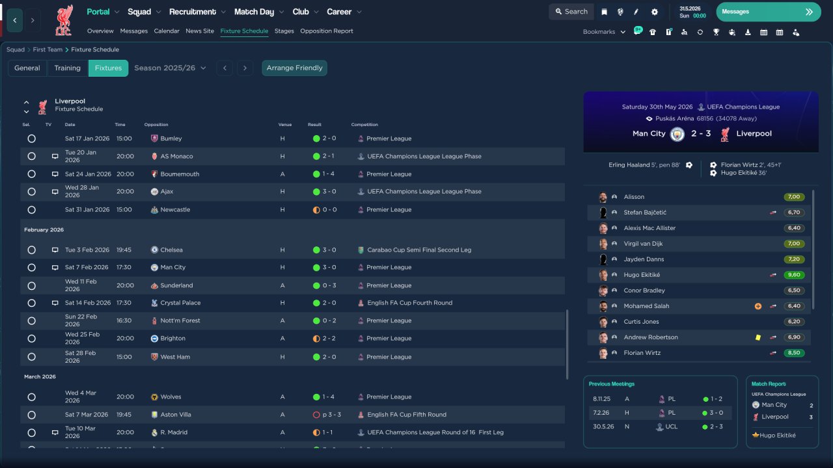Open the News Site tab

[200, 31]
